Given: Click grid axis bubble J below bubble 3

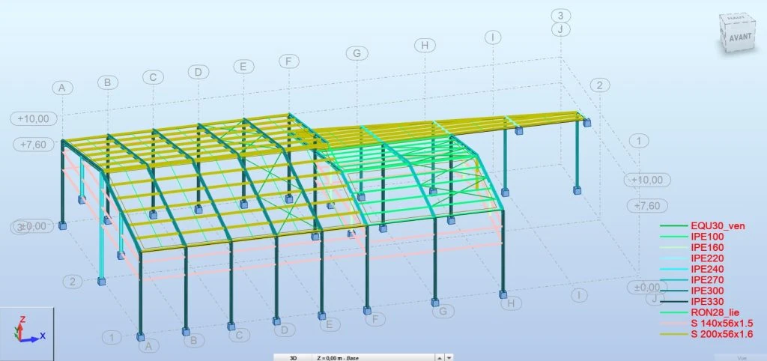Looking at the screenshot, I should pos(560,29).
